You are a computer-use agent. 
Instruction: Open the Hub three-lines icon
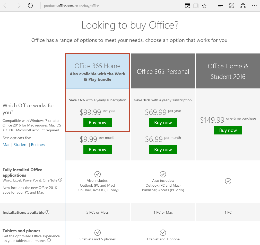point(220,6)
